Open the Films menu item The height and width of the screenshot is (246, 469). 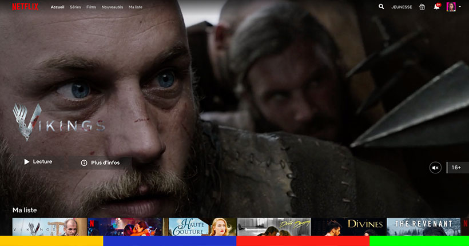pyautogui.click(x=92, y=7)
